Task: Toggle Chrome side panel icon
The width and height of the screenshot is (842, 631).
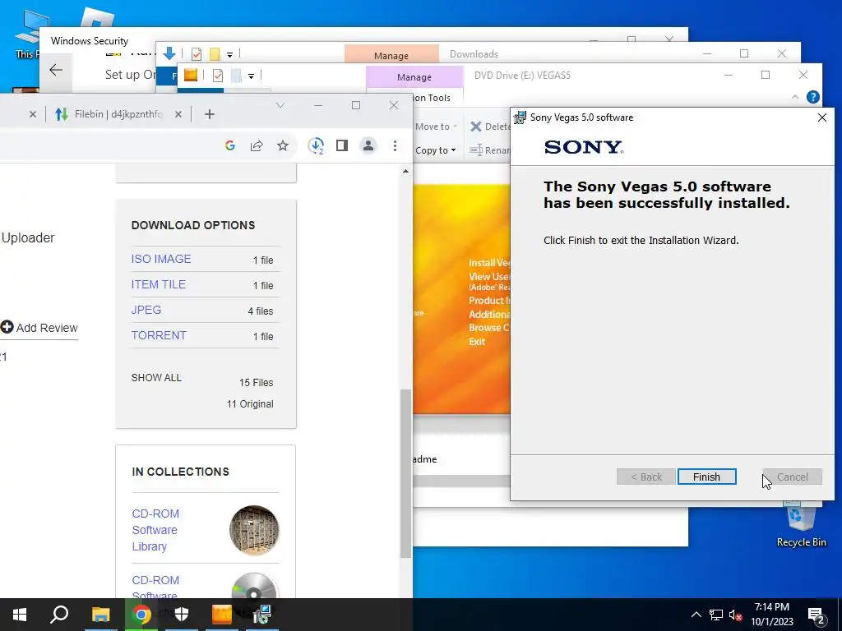Action: [342, 145]
